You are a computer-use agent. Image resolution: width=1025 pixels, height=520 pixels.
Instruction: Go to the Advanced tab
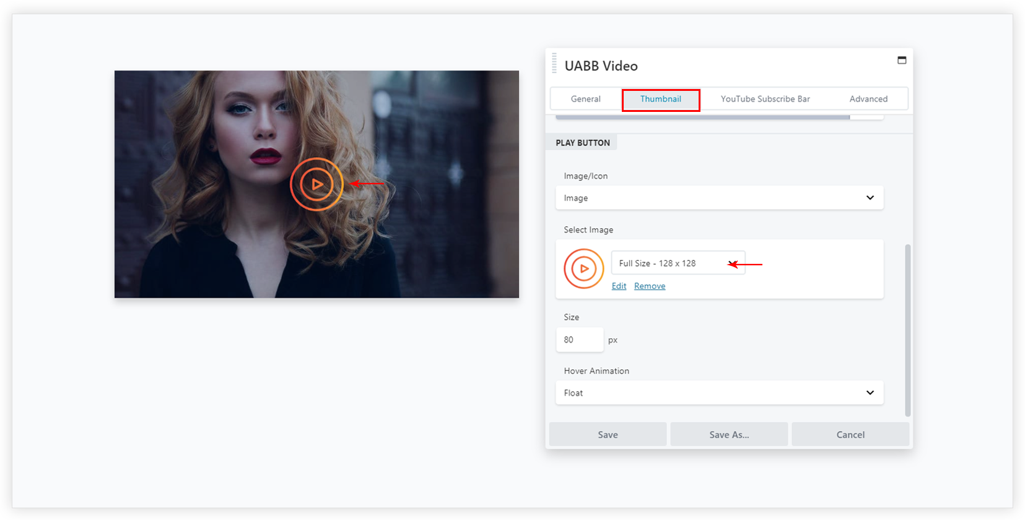coord(868,99)
